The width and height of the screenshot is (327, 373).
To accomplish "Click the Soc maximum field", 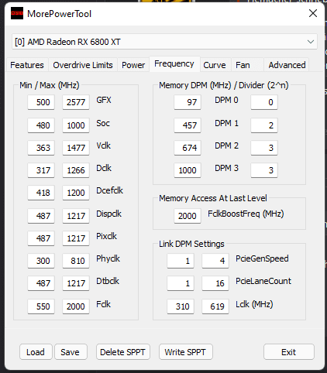I will point(76,125).
